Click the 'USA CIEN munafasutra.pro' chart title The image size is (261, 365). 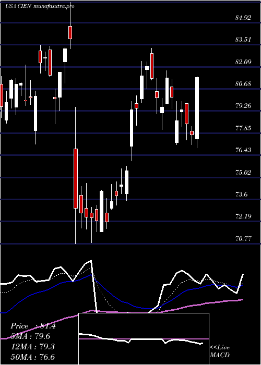[x=40, y=6]
